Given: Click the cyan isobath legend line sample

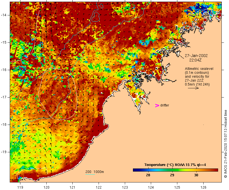Looking at the screenshot, I should tap(90, 174).
